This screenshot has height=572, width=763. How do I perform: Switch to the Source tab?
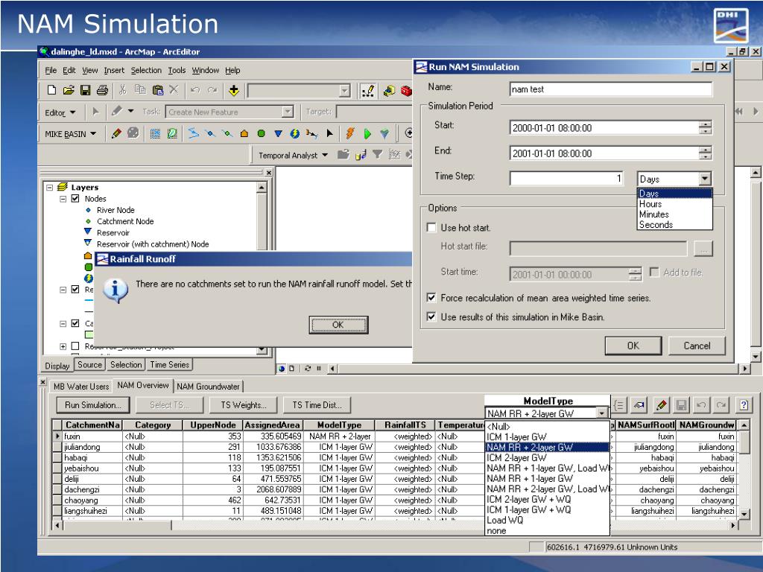[89, 364]
